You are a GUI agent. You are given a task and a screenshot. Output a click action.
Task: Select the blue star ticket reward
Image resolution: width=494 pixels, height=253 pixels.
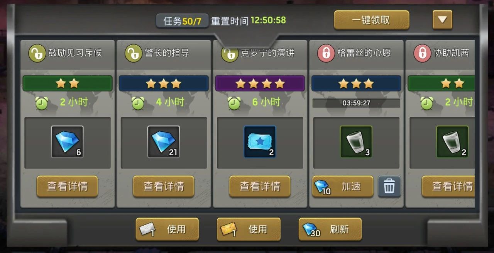pyautogui.click(x=260, y=142)
